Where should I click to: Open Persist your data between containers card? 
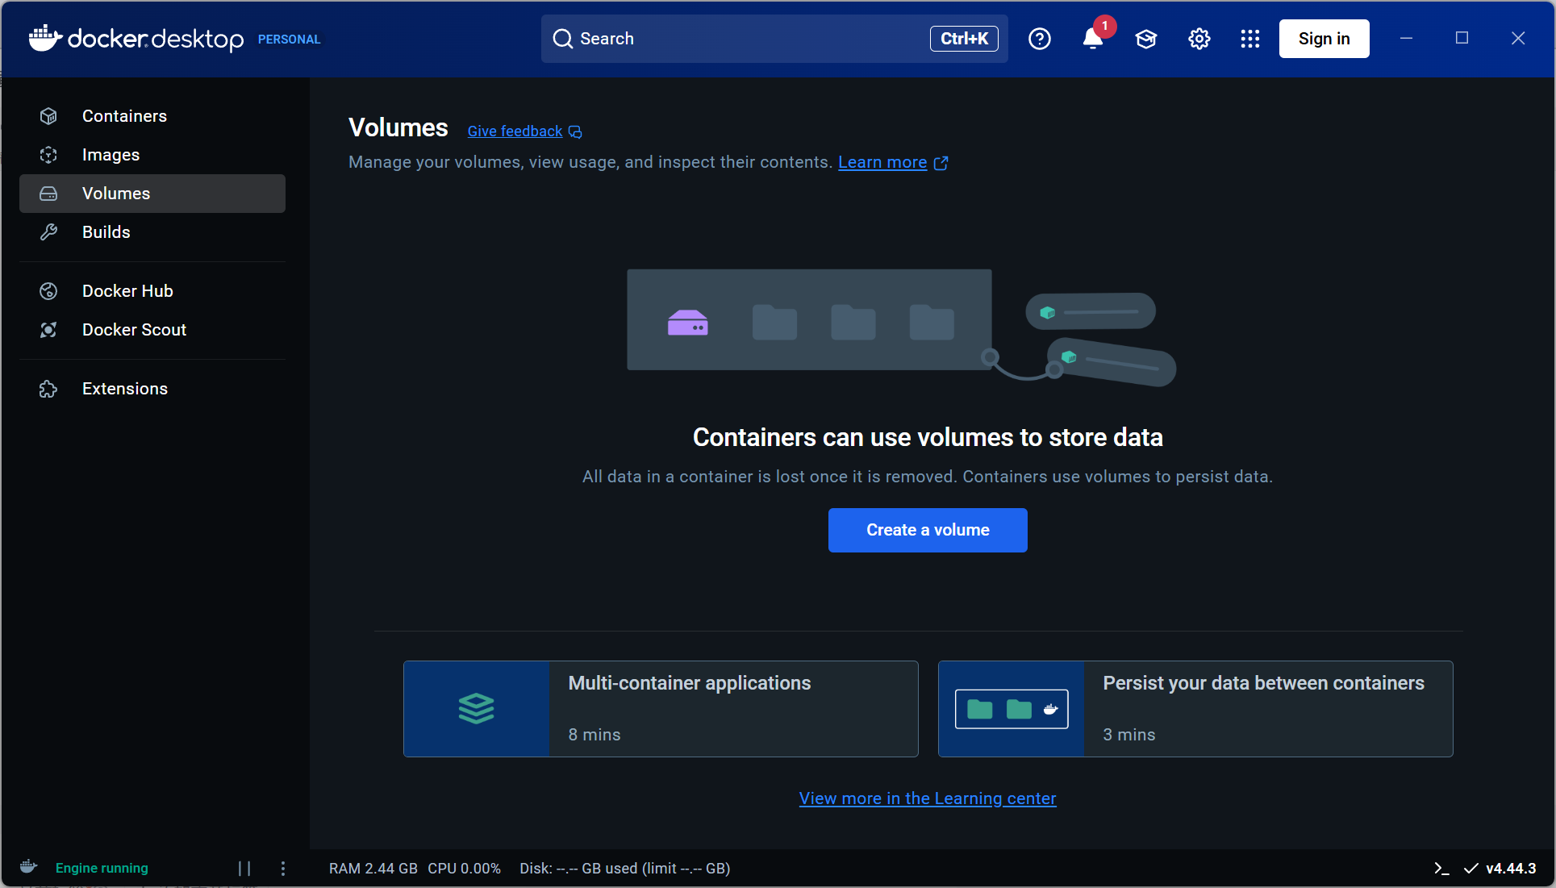point(1195,709)
